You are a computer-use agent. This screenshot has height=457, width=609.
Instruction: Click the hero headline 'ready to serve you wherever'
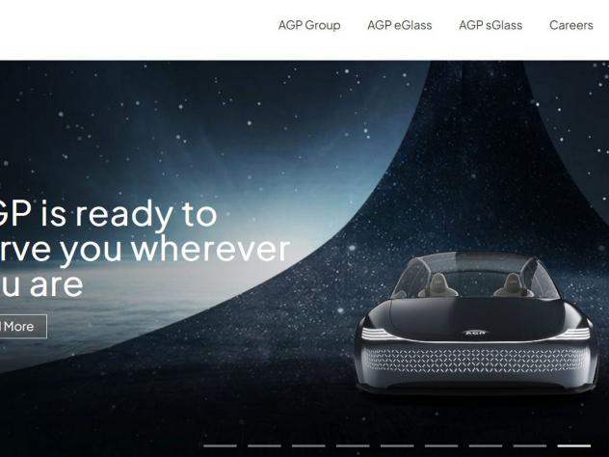(x=145, y=231)
